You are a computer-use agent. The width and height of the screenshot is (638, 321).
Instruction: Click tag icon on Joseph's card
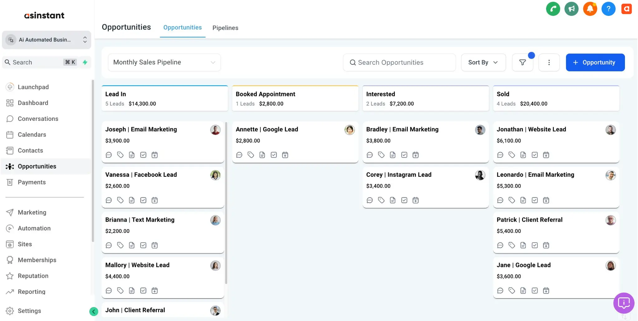point(120,155)
